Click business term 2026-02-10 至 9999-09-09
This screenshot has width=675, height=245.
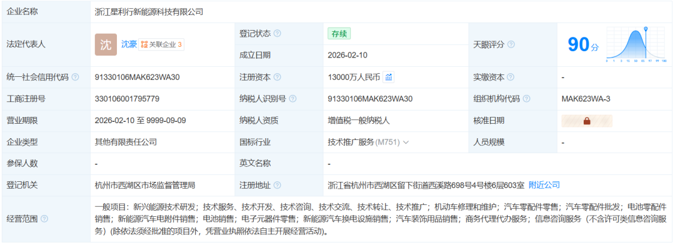coord(141,121)
